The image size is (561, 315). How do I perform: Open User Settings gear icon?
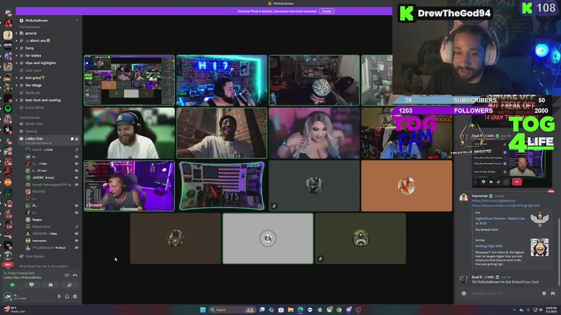pos(75,297)
